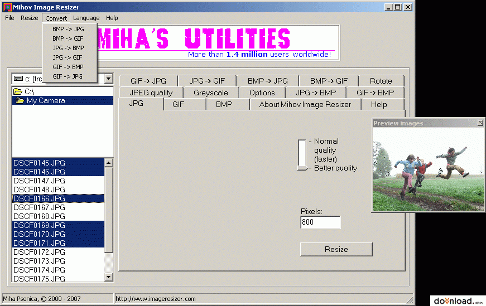Select file DSCF0167.JPG

click(x=58, y=207)
